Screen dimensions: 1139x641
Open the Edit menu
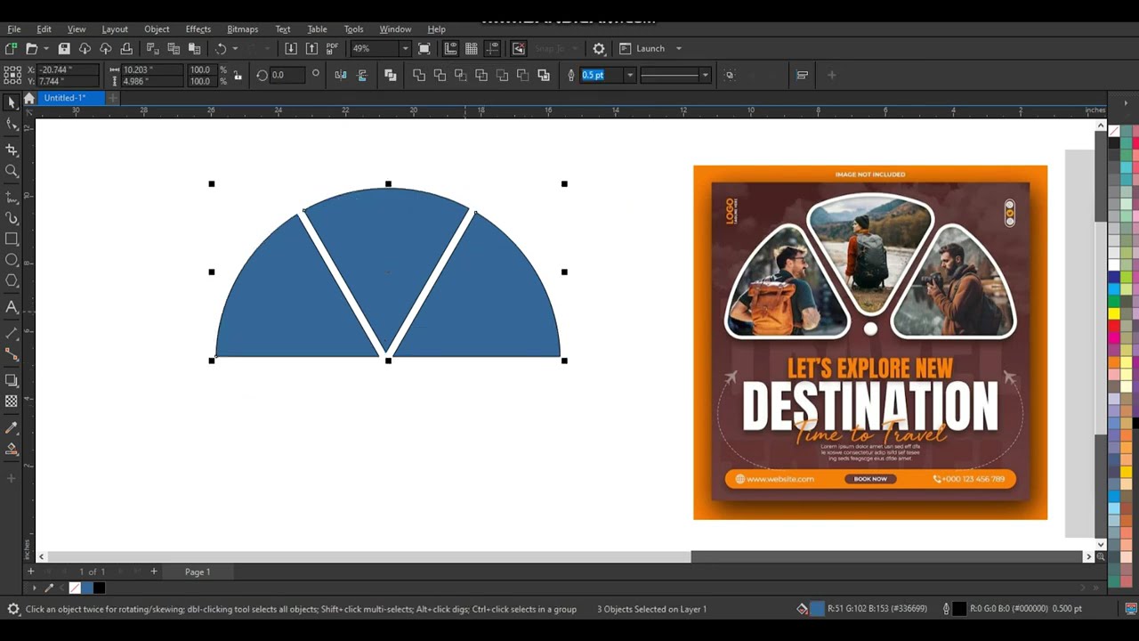pos(44,29)
